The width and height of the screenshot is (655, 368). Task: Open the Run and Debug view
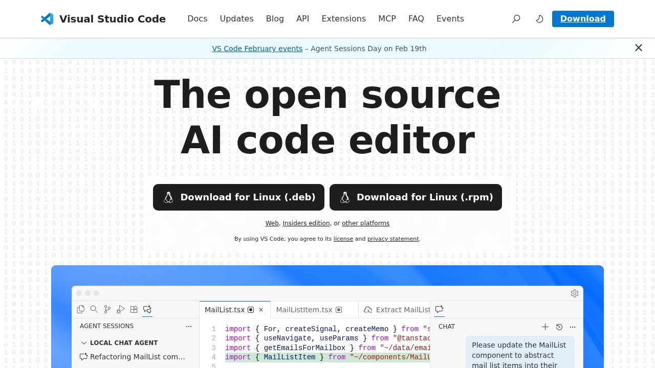121,309
